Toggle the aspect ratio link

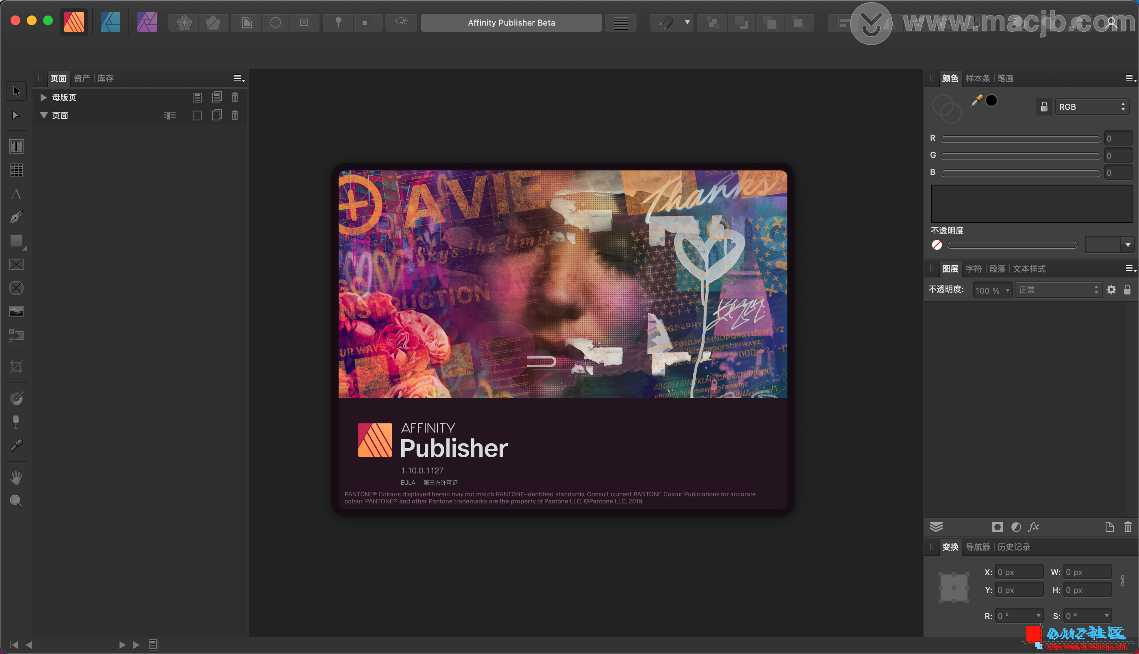[1122, 581]
